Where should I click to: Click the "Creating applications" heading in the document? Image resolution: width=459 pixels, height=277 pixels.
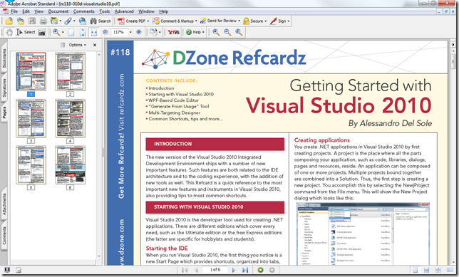pos(321,140)
